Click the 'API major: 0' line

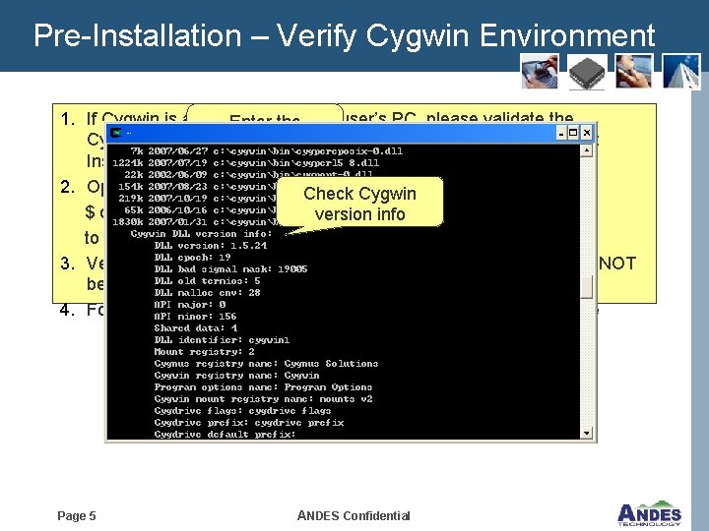[x=190, y=304]
